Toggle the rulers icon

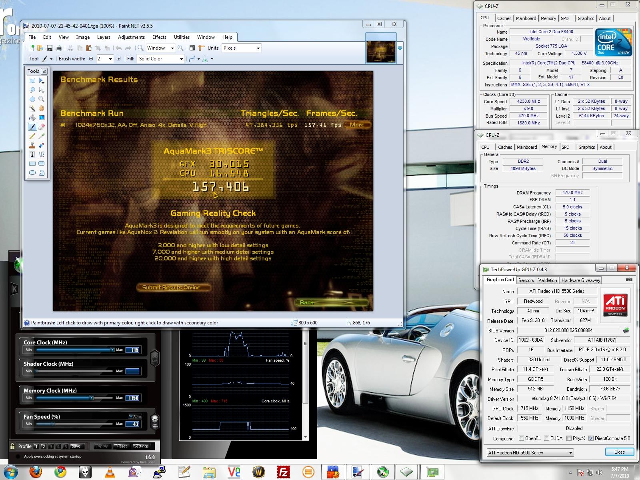click(x=202, y=48)
